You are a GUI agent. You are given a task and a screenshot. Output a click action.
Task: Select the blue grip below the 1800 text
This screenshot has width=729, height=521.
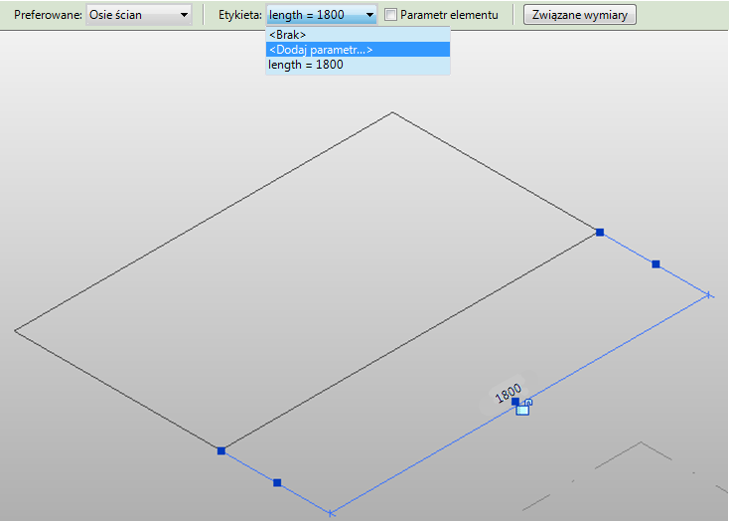pyautogui.click(x=515, y=402)
